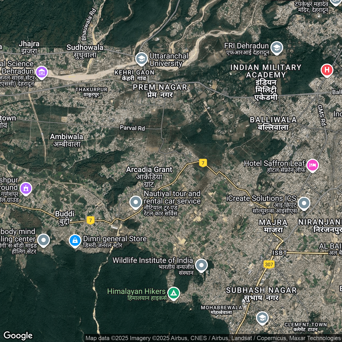Click the Google logo link
Screen dimensions: 342x342
coord(18,336)
